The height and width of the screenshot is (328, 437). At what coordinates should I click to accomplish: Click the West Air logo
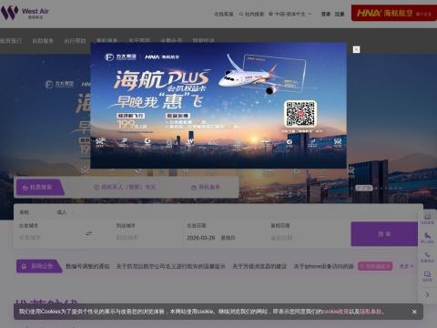25,13
